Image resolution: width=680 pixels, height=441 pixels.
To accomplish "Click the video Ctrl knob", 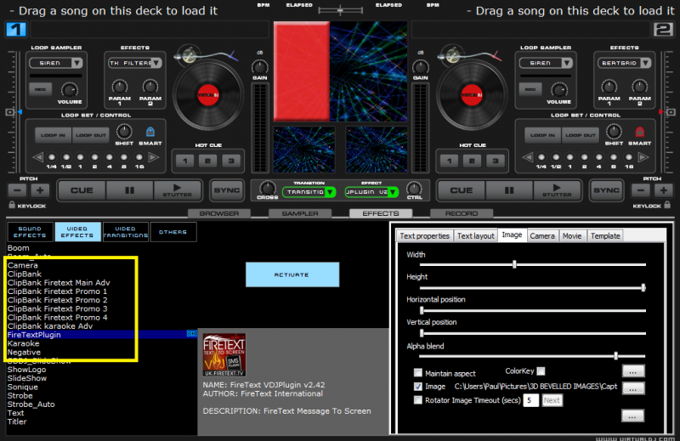I will [414, 188].
